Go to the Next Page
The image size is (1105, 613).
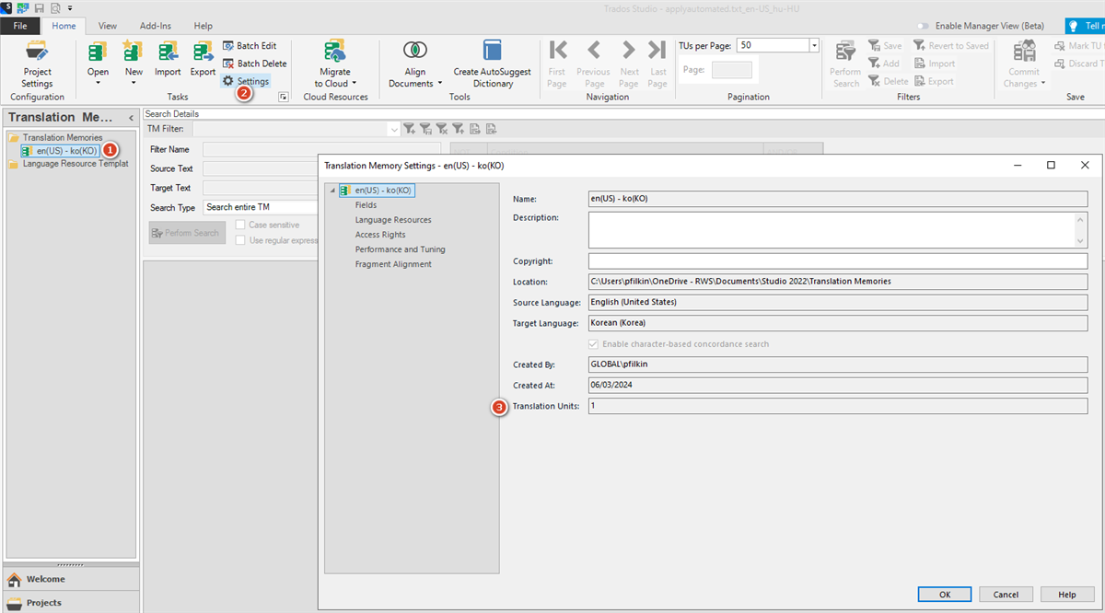[629, 64]
